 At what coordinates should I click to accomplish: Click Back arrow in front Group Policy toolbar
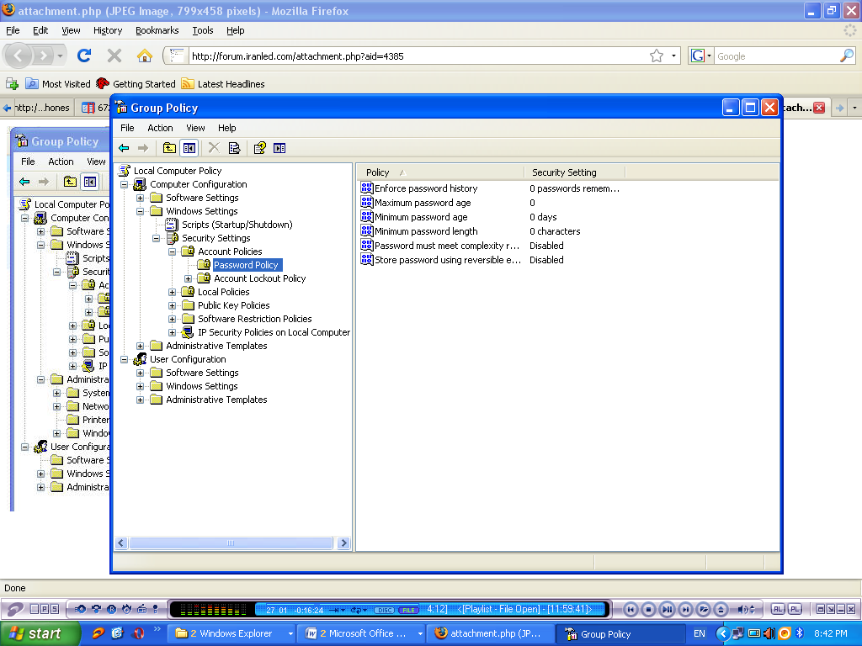pyautogui.click(x=124, y=148)
